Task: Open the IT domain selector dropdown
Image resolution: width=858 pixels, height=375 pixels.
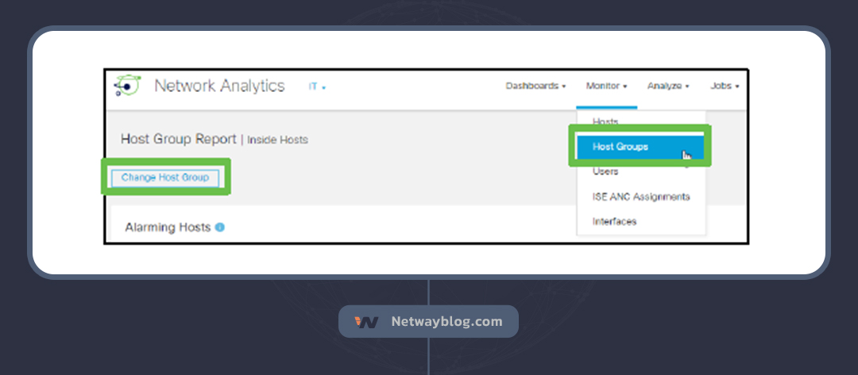Action: (x=318, y=86)
